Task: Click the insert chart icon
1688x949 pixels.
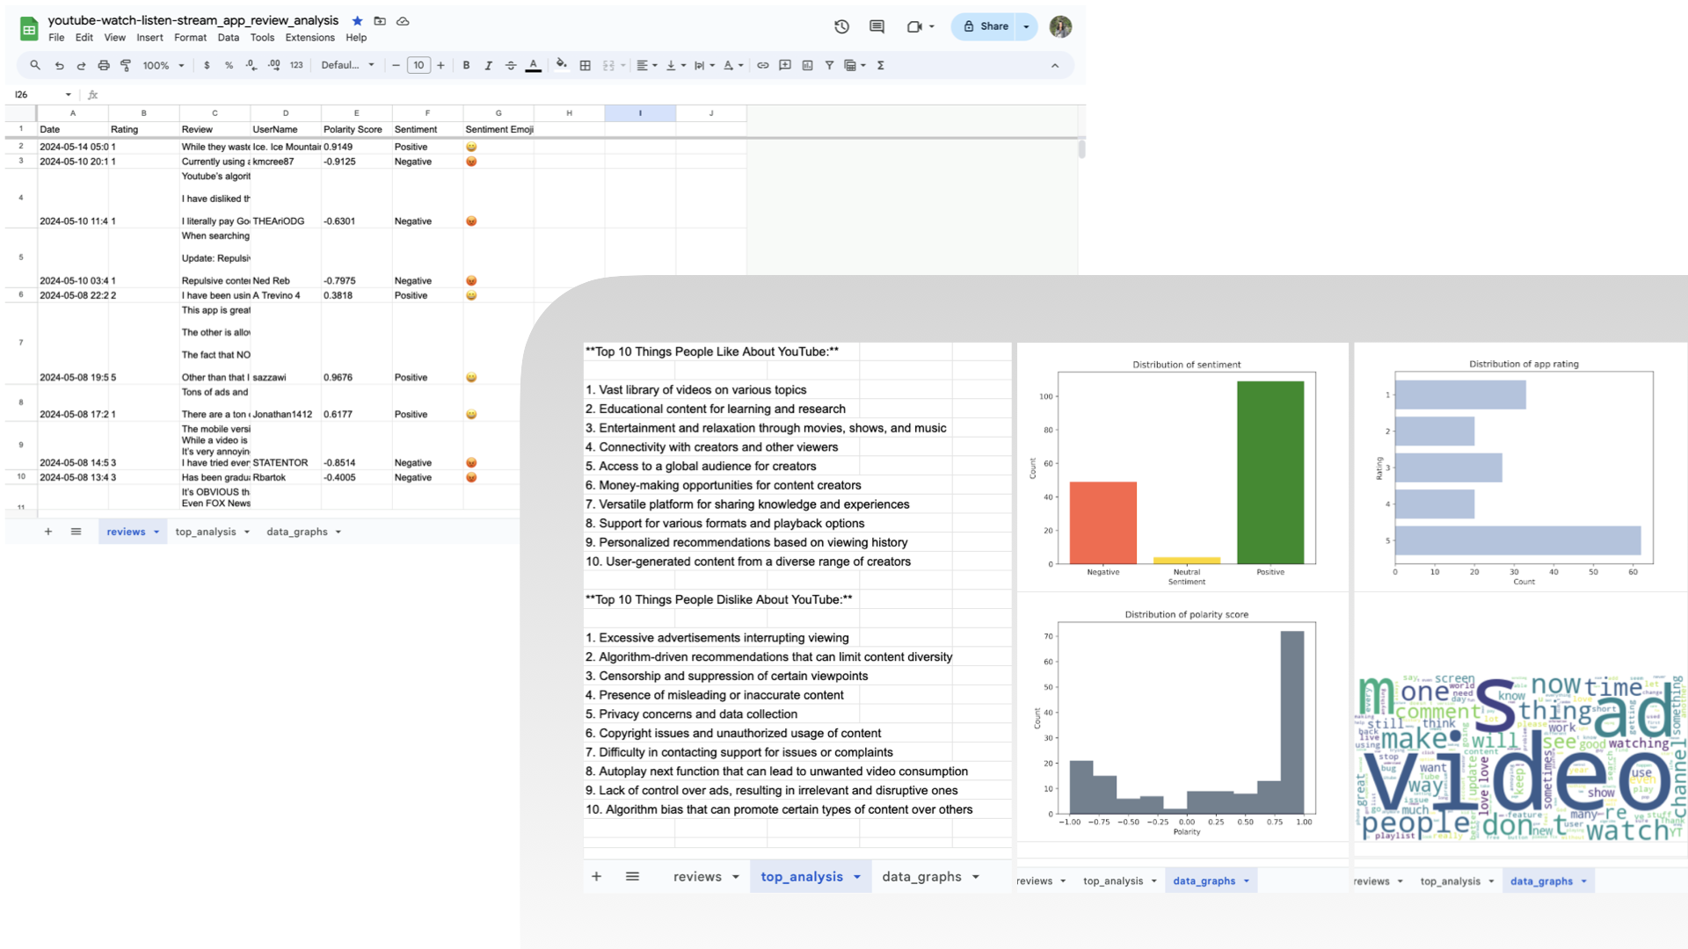Action: coord(807,65)
